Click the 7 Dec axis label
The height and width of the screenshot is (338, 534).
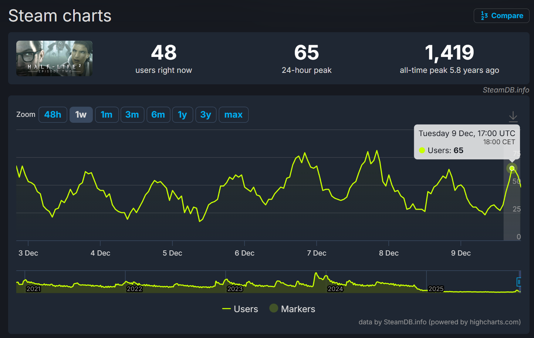point(317,253)
